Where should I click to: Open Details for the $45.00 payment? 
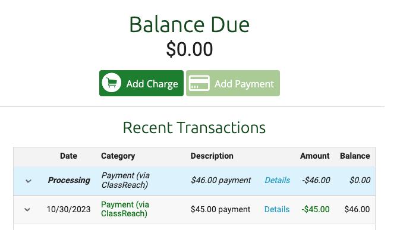pos(277,209)
